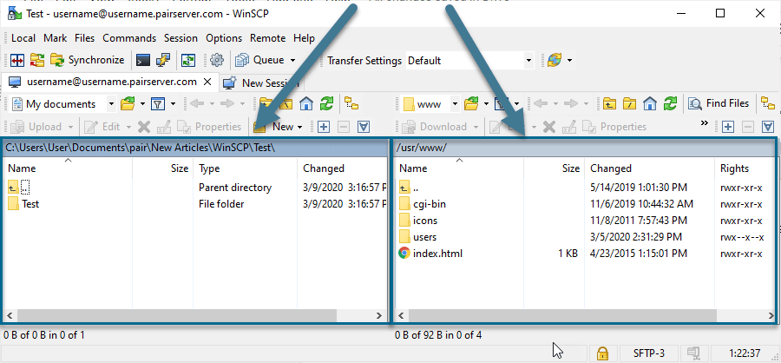Click Find Files button
Viewport: 781px width, 363px height.
719,104
